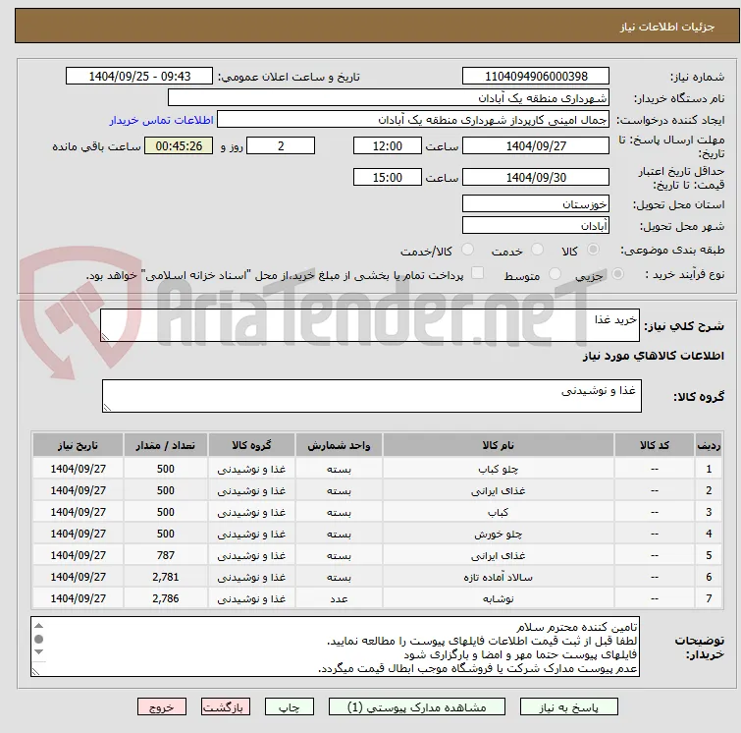Screen dimensions: 741x733
Task: Click the خوزستان province field
Action: pos(536,204)
